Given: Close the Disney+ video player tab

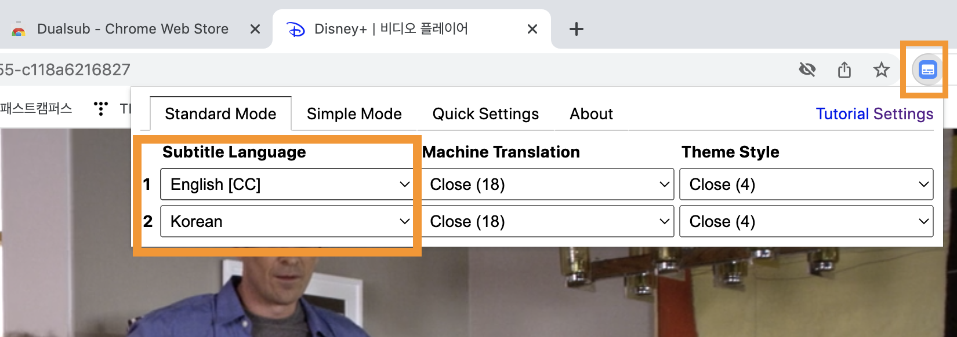Looking at the screenshot, I should click(532, 29).
